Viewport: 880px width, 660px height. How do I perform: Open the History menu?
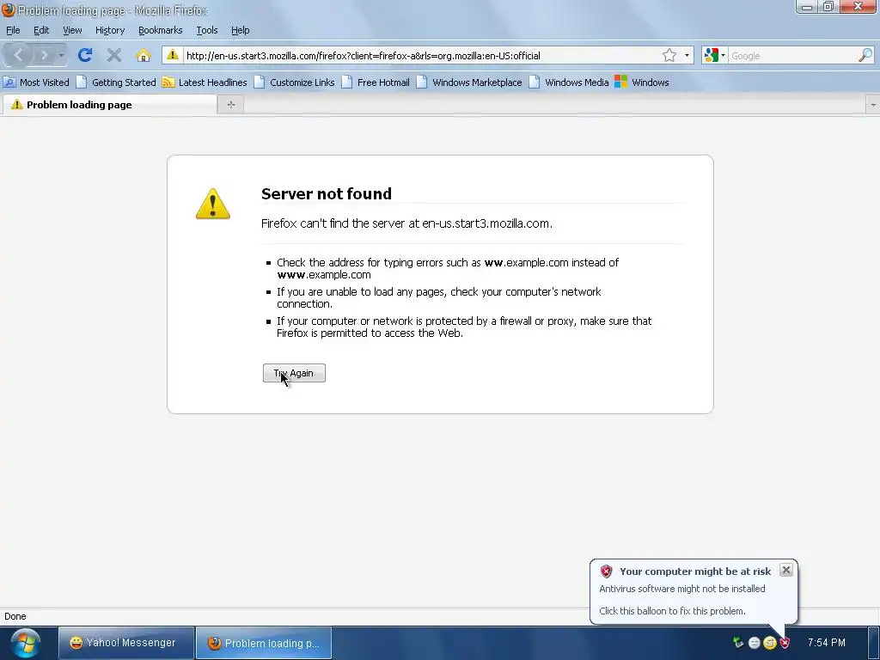tap(110, 30)
